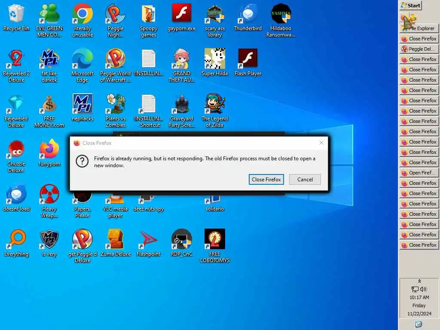Open the Start menu button

click(411, 5)
